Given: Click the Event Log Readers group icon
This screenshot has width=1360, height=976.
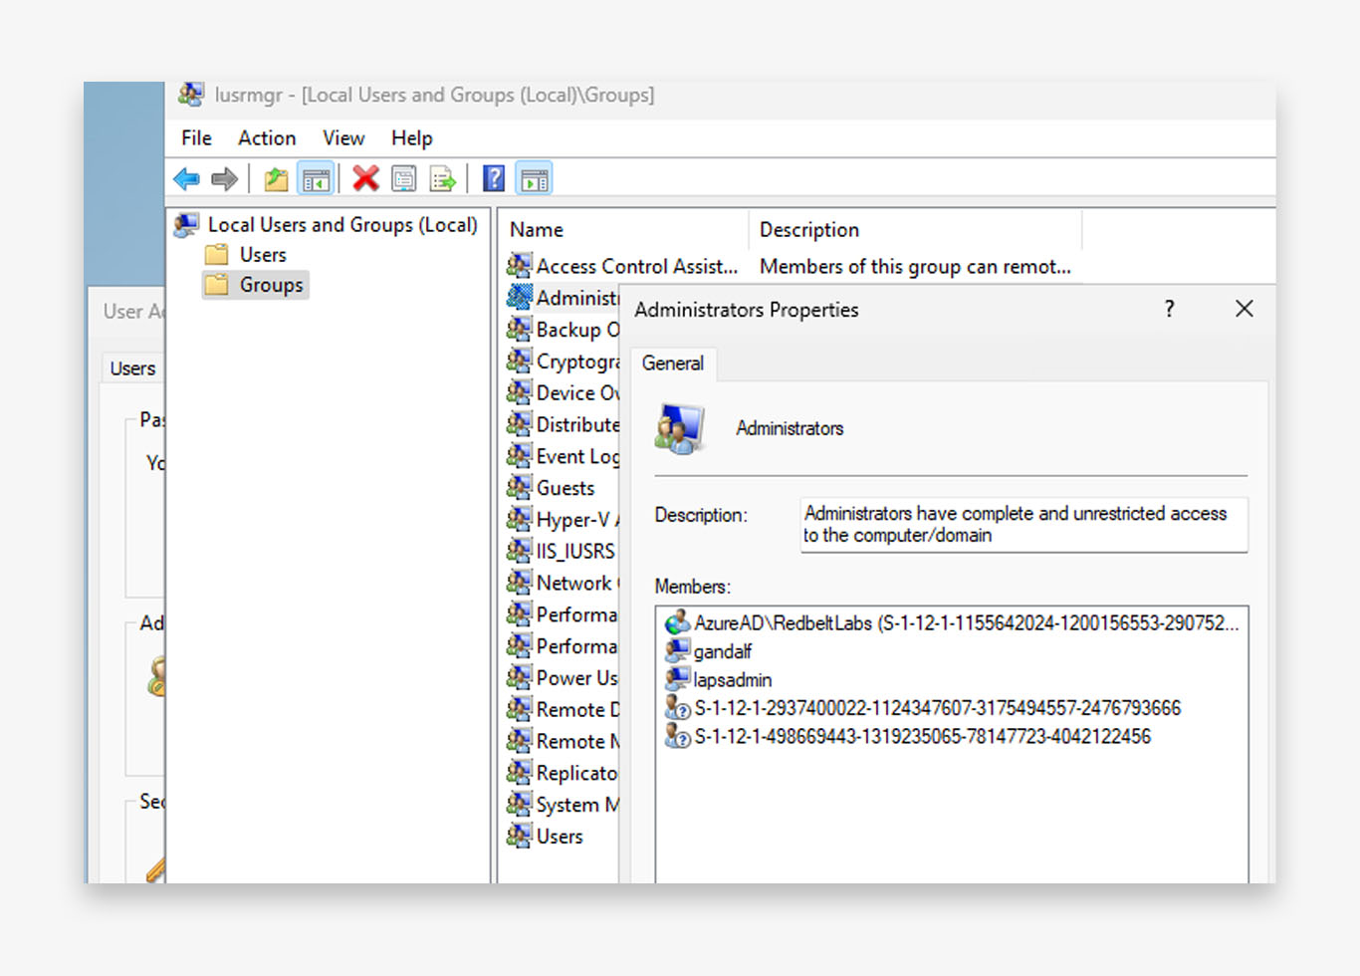Looking at the screenshot, I should coord(519,456).
